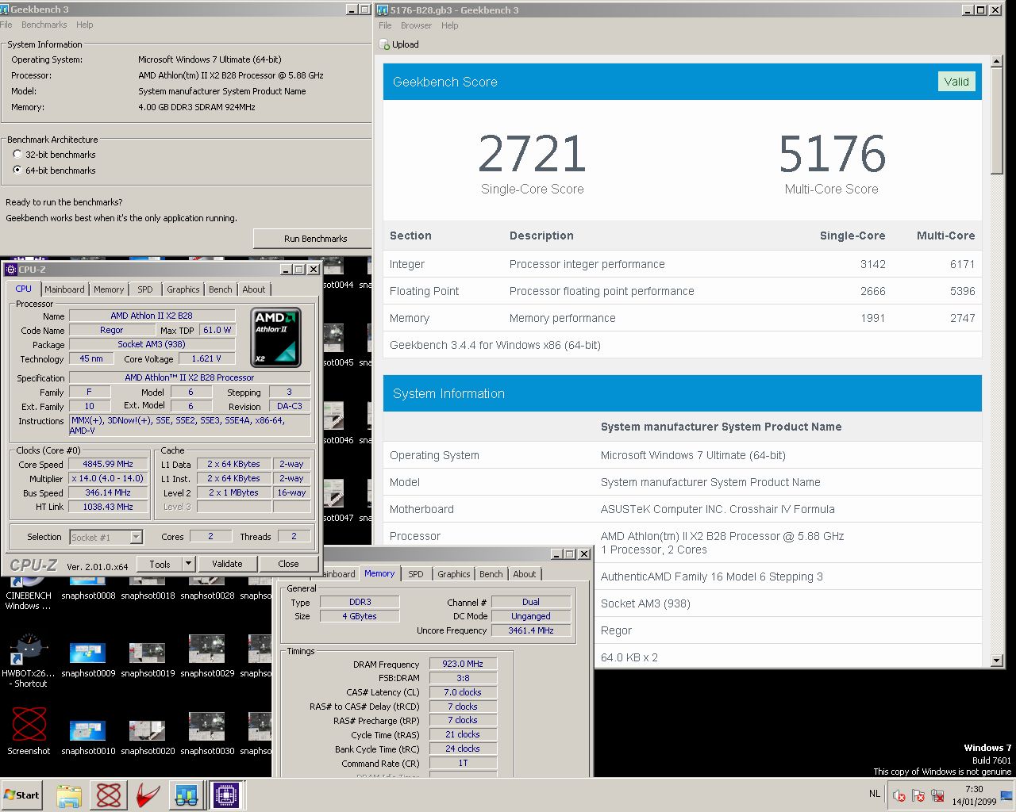Open Help menu in left Geekbench window
This screenshot has height=812, width=1016.
click(84, 25)
